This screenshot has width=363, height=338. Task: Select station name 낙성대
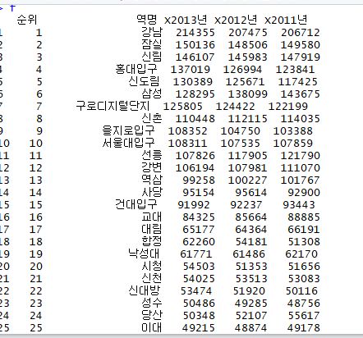pos(144,253)
